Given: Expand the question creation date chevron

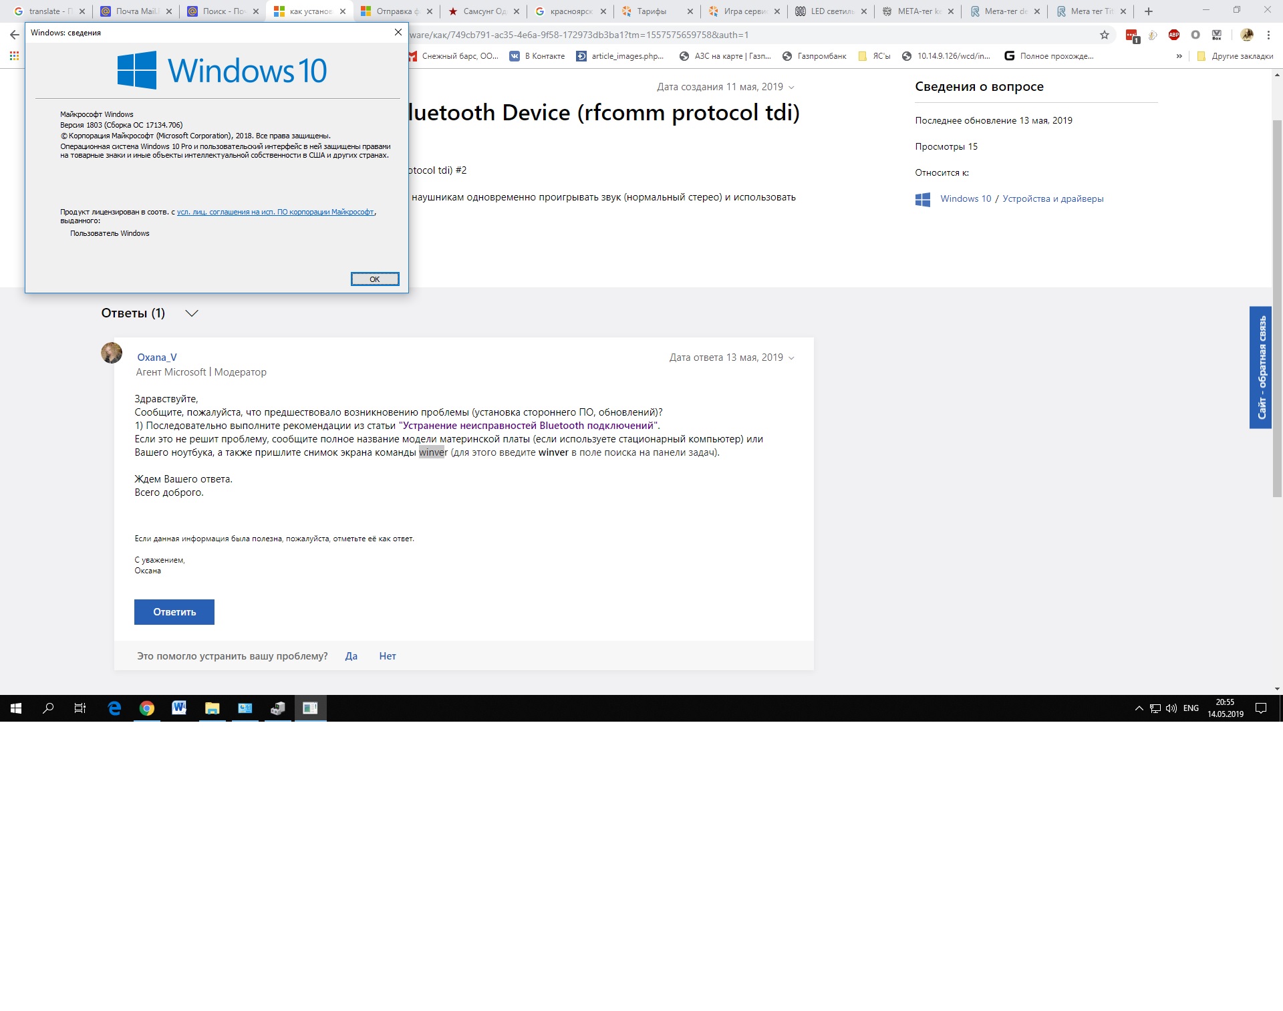Looking at the screenshot, I should pyautogui.click(x=792, y=88).
